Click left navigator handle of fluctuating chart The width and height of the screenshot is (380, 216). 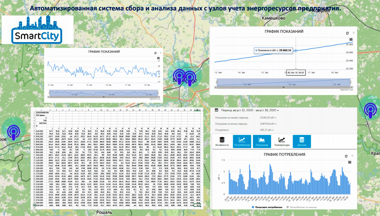[50, 93]
